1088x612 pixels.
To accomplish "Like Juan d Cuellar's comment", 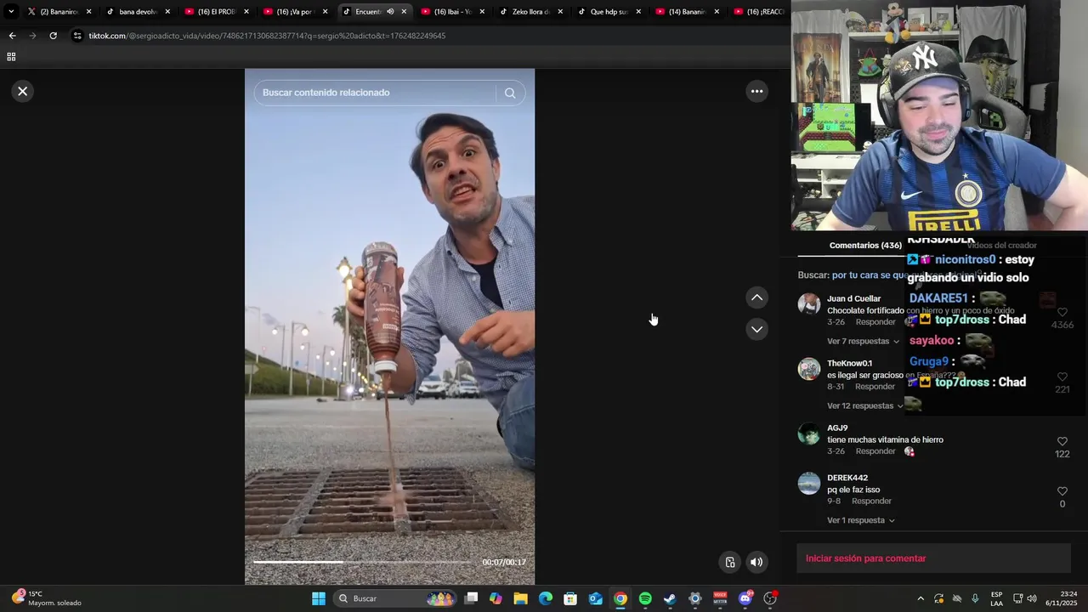I will tap(1062, 312).
